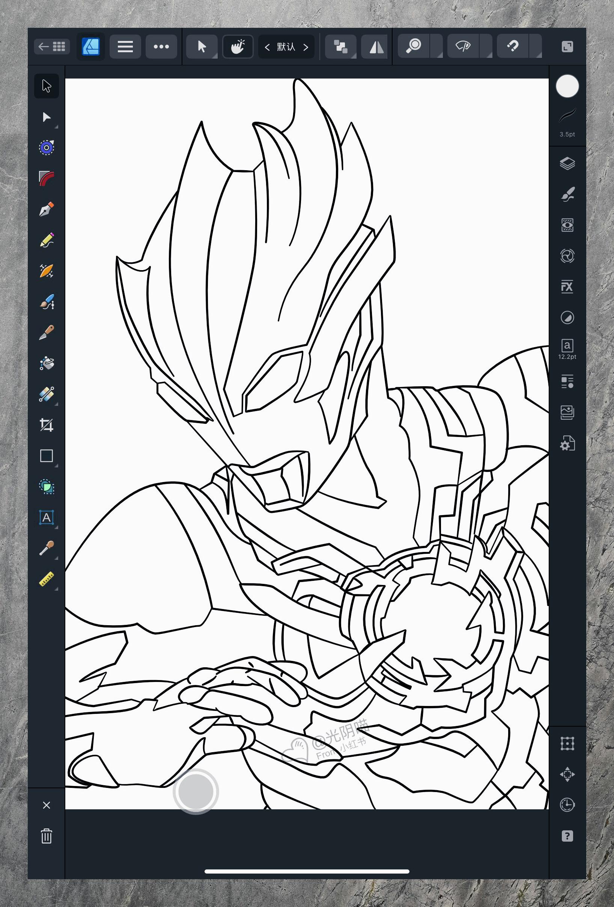Select the Gradient transparency tool
Viewport: 614px width, 907px height.
tap(47, 394)
